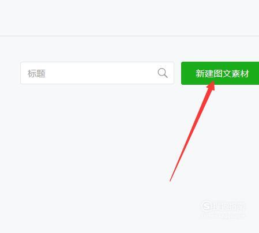Click the Sogou watermark logo
This screenshot has height=233, width=259.
(224, 206)
